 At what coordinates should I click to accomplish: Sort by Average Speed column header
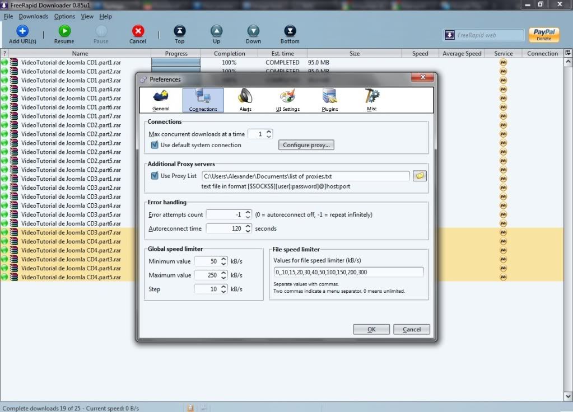point(462,53)
